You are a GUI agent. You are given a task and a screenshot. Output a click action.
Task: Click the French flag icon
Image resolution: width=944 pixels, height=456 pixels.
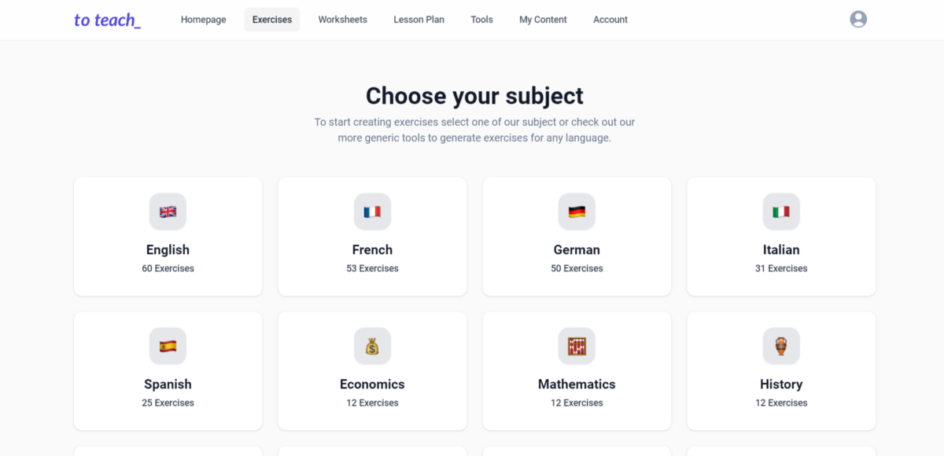(372, 211)
